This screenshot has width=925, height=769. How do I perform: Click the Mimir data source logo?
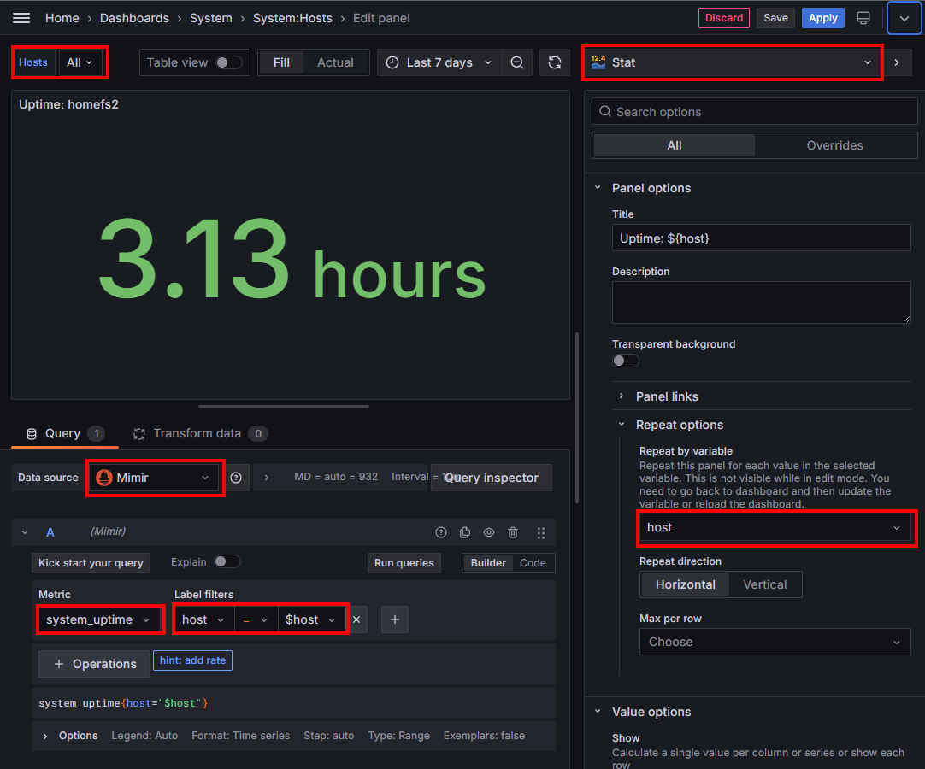click(104, 478)
